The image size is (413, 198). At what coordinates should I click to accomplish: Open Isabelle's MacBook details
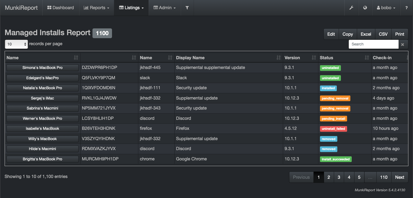point(43,128)
